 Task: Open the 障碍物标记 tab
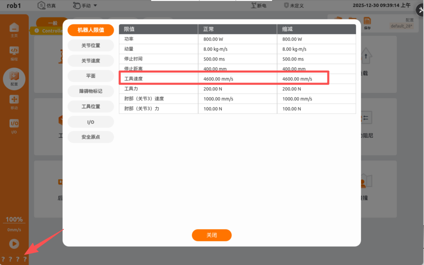90,91
